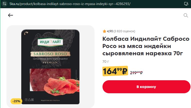Open search with the magnifier icon
This screenshot has height=108, width=191.
186,15
